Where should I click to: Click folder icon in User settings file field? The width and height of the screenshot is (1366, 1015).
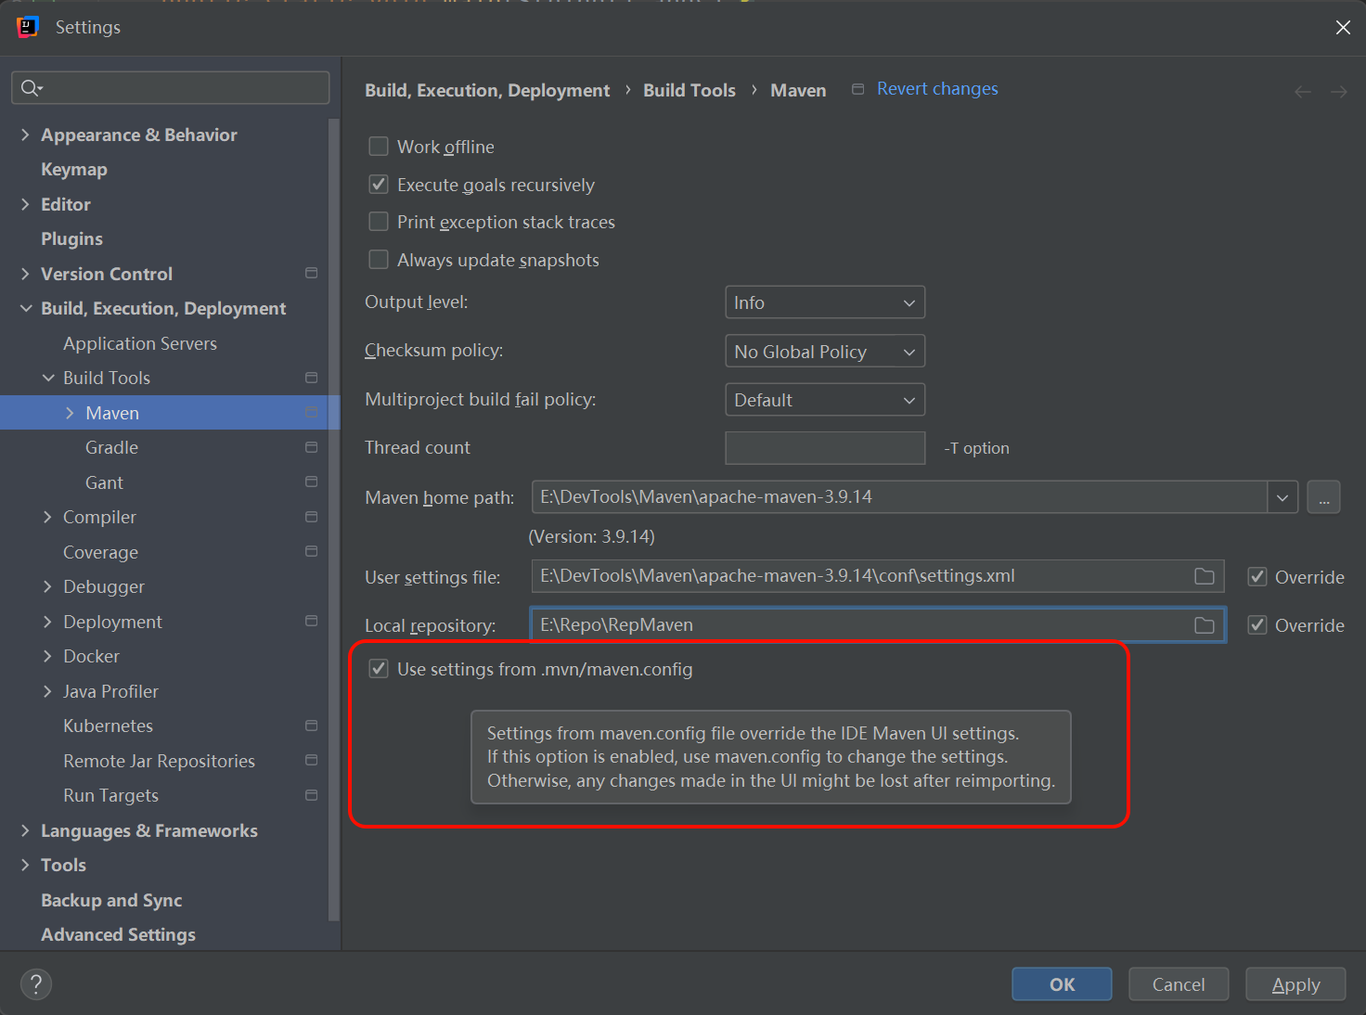(x=1205, y=576)
